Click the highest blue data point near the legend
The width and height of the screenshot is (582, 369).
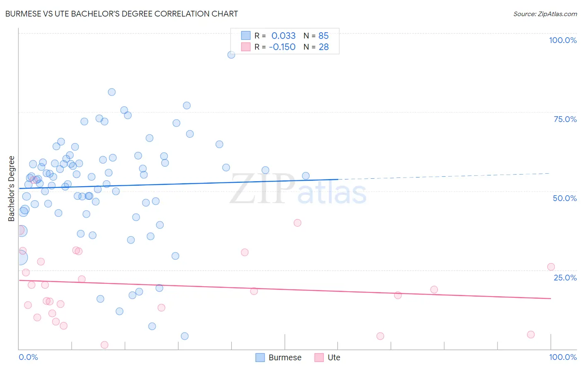231,55
